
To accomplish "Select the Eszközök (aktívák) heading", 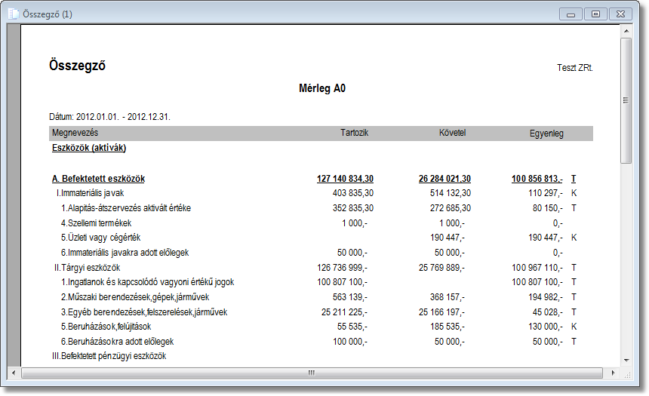I will [89, 148].
